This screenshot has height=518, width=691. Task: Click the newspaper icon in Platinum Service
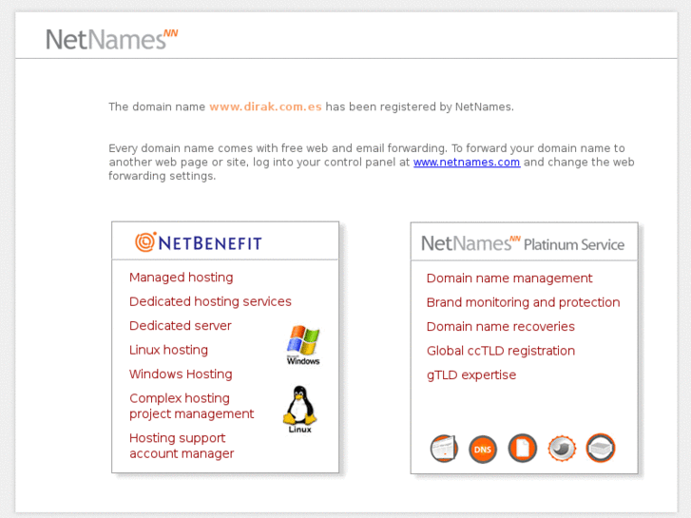pyautogui.click(x=444, y=449)
